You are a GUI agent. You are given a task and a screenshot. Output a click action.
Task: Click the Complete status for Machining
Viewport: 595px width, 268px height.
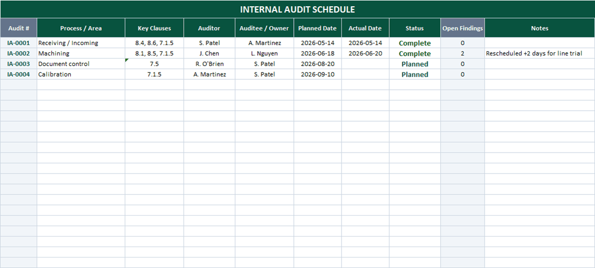point(415,53)
